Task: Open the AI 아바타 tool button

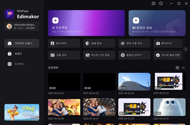Action: [x=64, y=43]
